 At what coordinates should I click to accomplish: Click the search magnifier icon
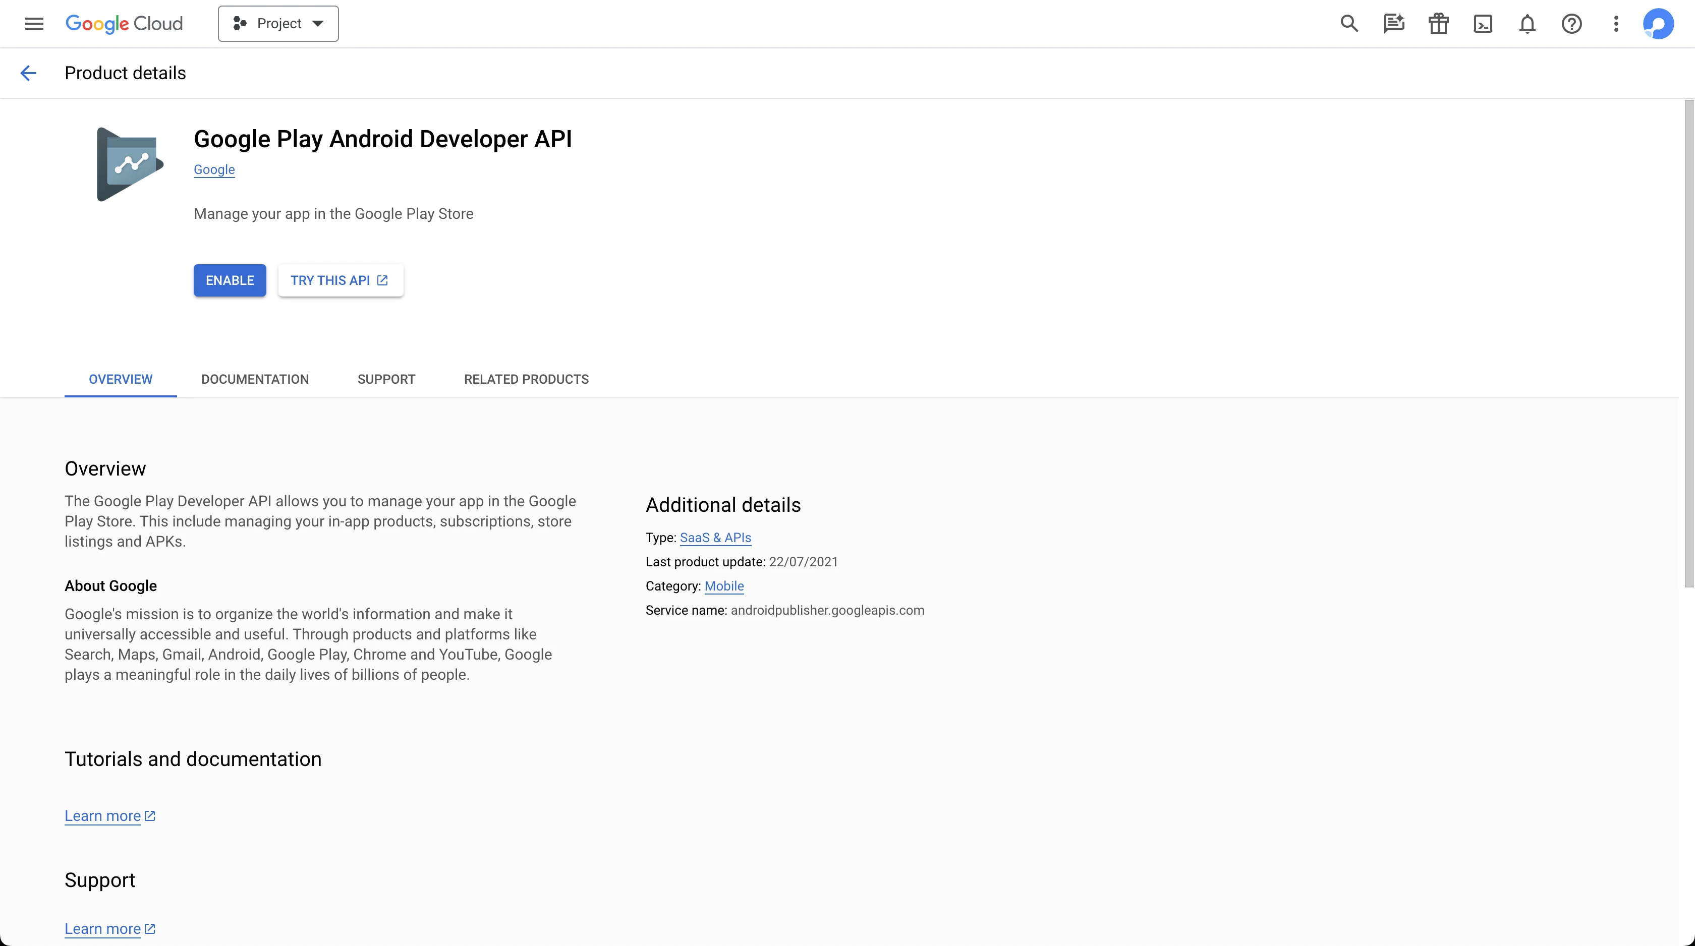point(1349,24)
